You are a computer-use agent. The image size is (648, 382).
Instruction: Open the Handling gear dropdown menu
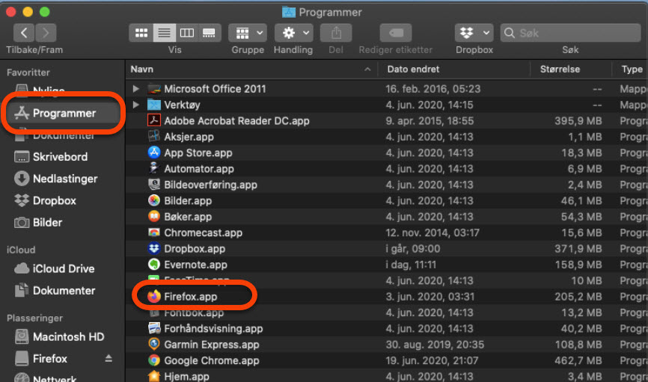(x=293, y=33)
